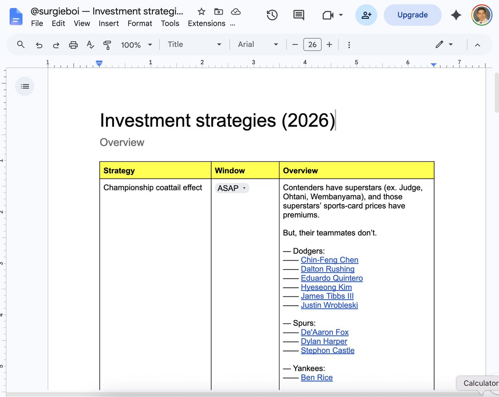Open the Title paragraph style dropdown
The width and height of the screenshot is (499, 397).
click(x=194, y=44)
